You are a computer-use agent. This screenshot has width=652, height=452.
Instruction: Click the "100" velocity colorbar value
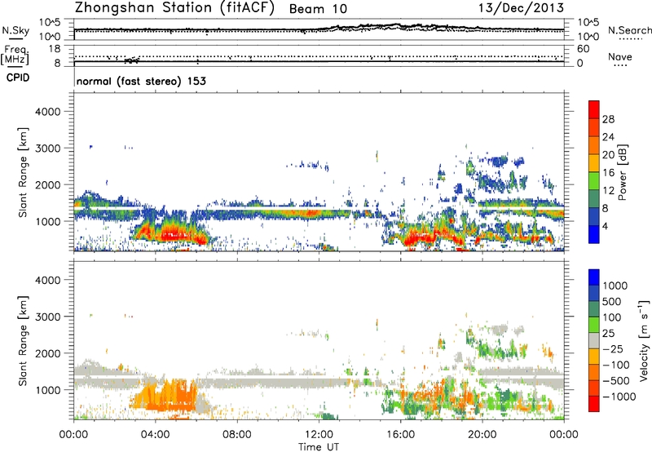click(612, 317)
